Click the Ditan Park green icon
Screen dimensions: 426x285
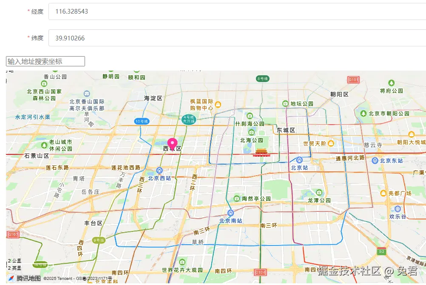(285, 104)
